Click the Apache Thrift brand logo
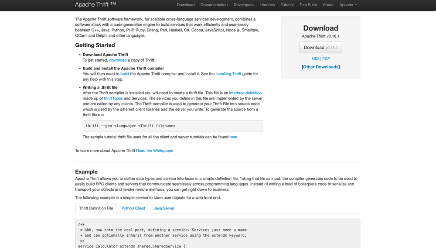Screen dimensions: 436x248 pyautogui.click(x=95, y=5)
